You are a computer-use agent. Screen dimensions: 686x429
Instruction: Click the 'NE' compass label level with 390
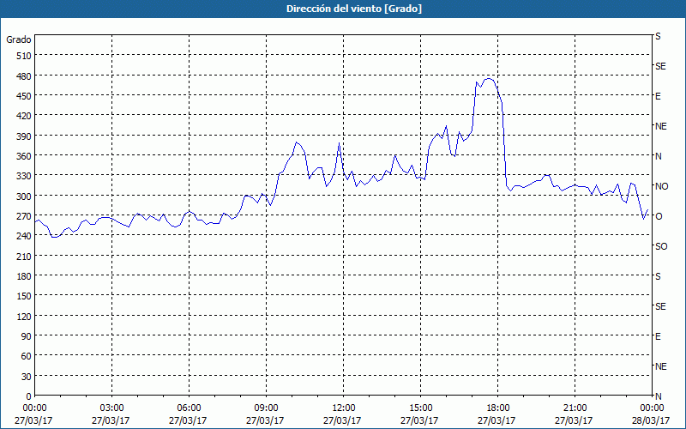coord(660,126)
